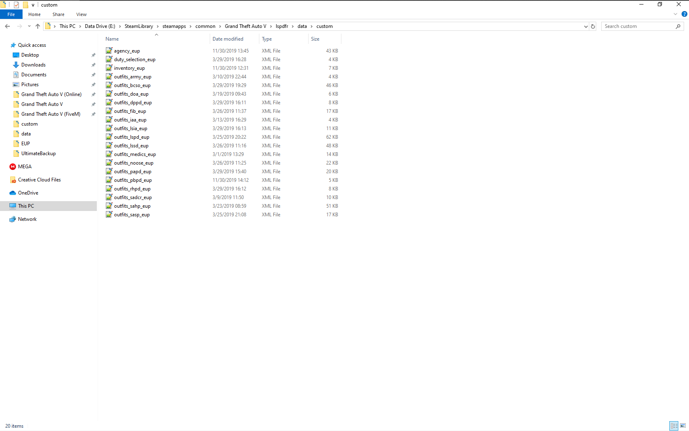The width and height of the screenshot is (689, 431).
Task: Open Customize Quick Access Toolbar dropdown
Action: (33, 5)
